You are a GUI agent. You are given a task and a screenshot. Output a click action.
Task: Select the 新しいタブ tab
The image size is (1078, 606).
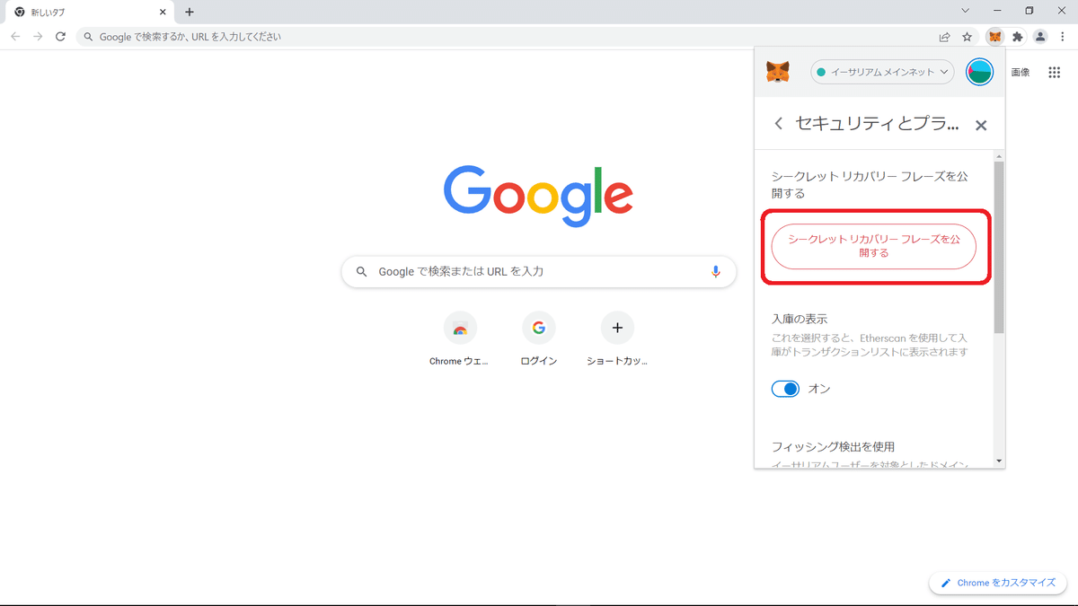88,13
